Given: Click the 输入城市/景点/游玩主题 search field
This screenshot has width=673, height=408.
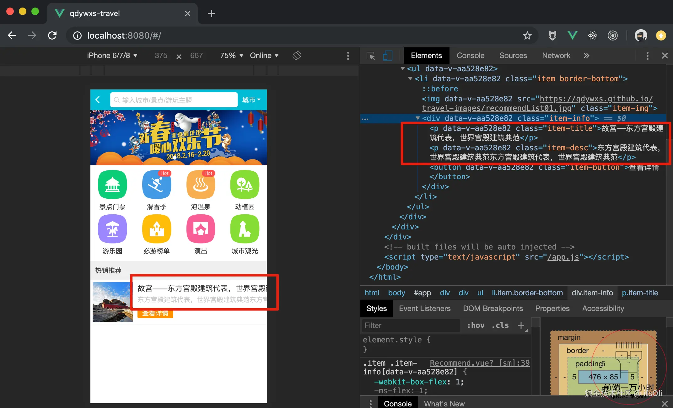Looking at the screenshot, I should click(x=174, y=100).
